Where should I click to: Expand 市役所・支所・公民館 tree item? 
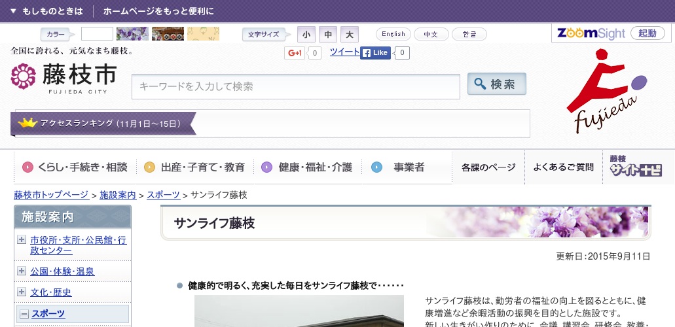point(22,240)
